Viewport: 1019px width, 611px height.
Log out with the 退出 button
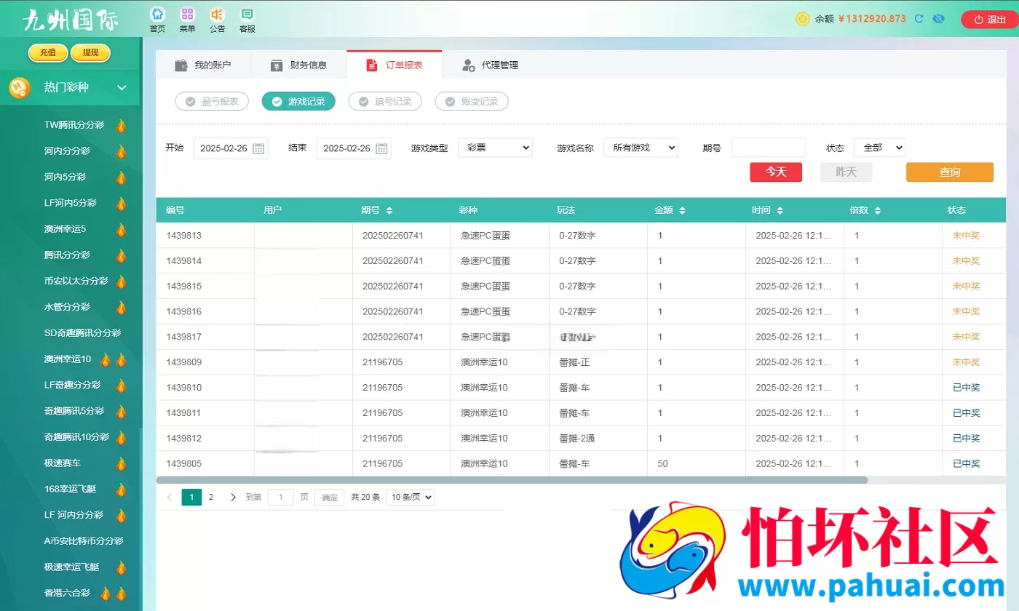(x=990, y=20)
